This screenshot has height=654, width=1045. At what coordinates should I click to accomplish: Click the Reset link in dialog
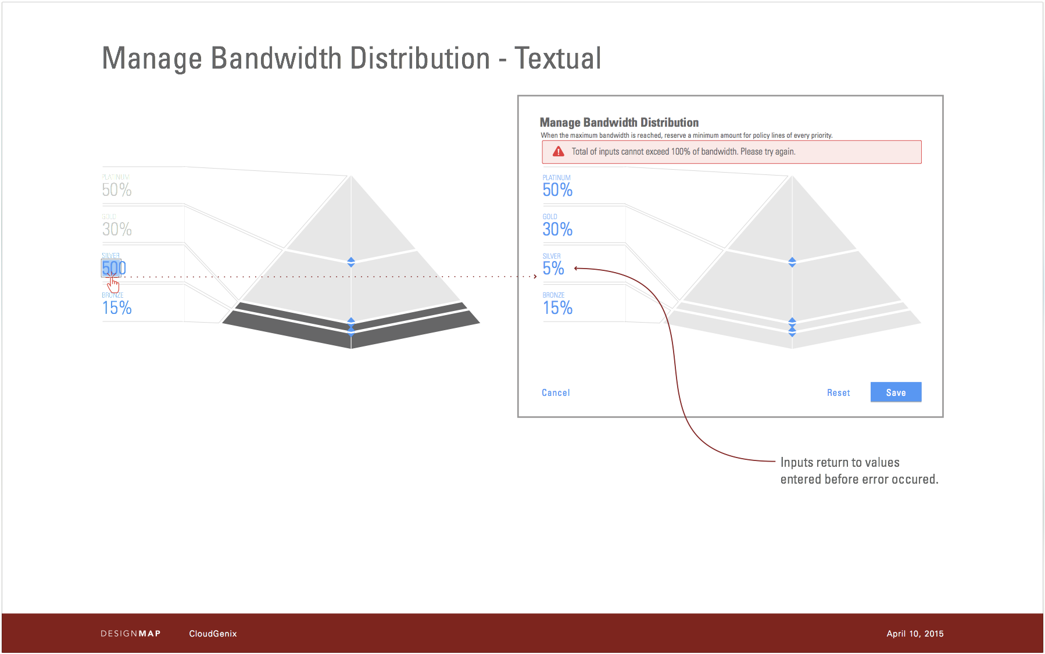coord(838,393)
